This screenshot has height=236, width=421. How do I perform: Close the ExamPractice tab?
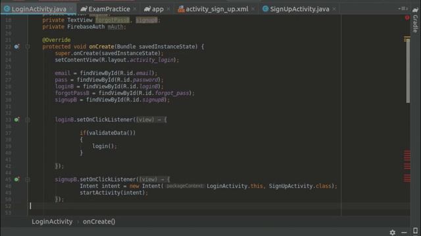tap(135, 9)
